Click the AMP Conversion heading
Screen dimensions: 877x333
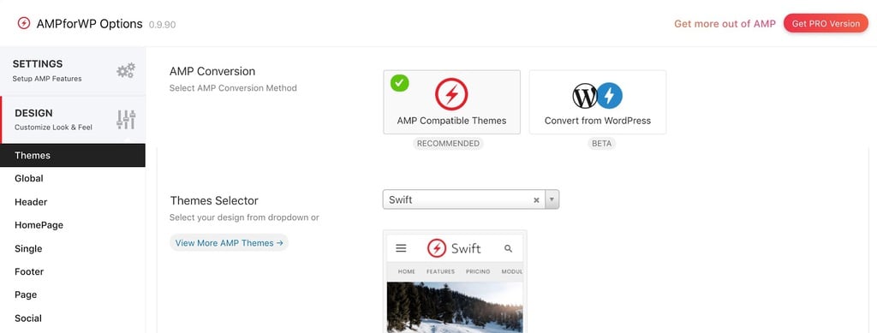coord(212,72)
